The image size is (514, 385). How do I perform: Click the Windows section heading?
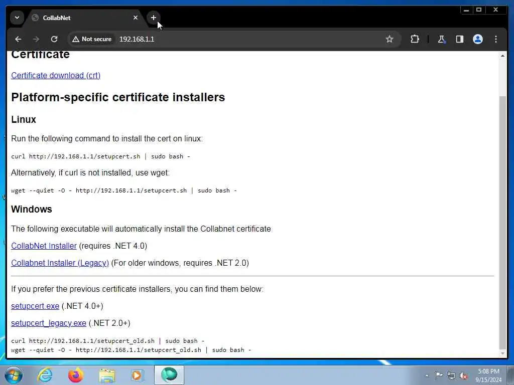[x=32, y=209]
